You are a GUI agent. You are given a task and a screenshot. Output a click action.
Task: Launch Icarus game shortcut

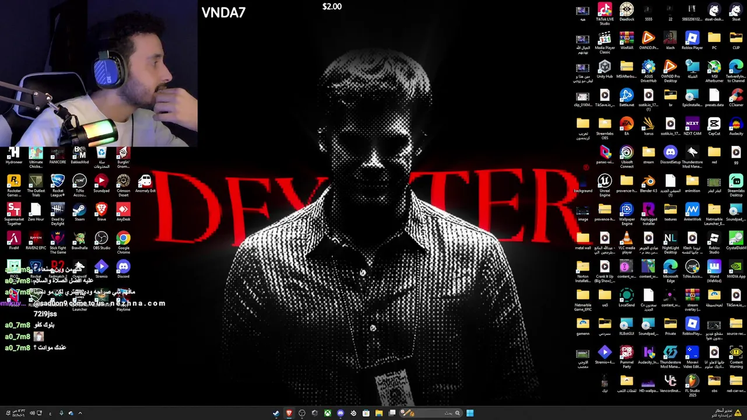coord(648,127)
